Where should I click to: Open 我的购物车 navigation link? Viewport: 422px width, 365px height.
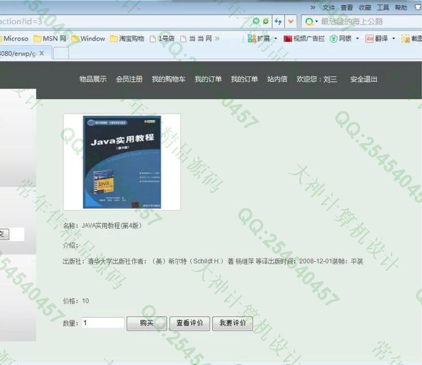coord(168,79)
